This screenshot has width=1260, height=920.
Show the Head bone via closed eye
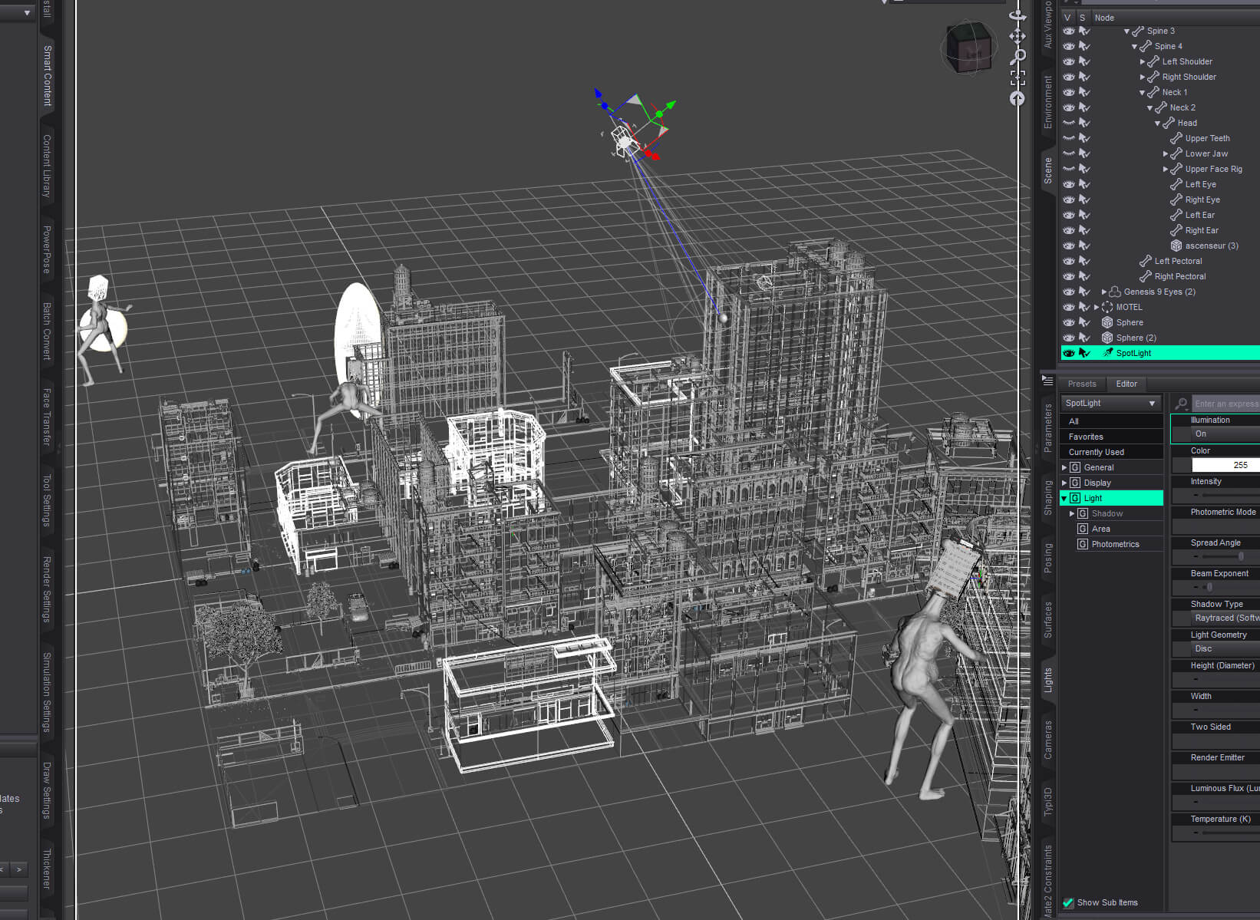point(1068,123)
